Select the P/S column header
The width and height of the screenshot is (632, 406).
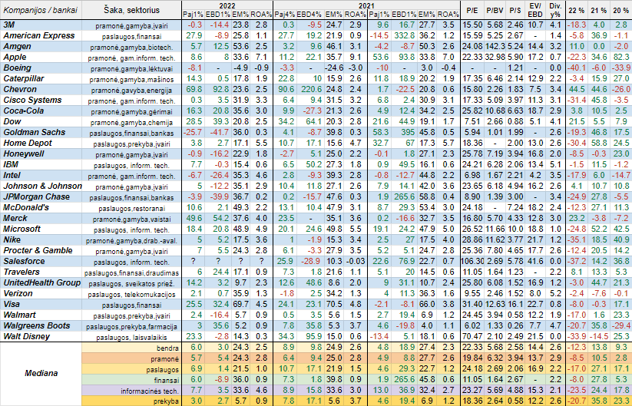click(515, 10)
